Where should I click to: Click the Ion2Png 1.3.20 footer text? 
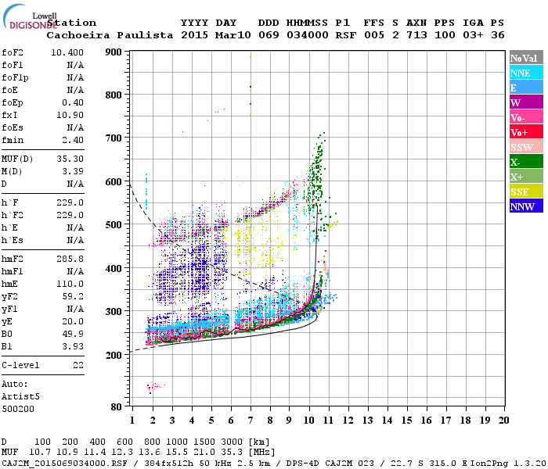coord(508,464)
